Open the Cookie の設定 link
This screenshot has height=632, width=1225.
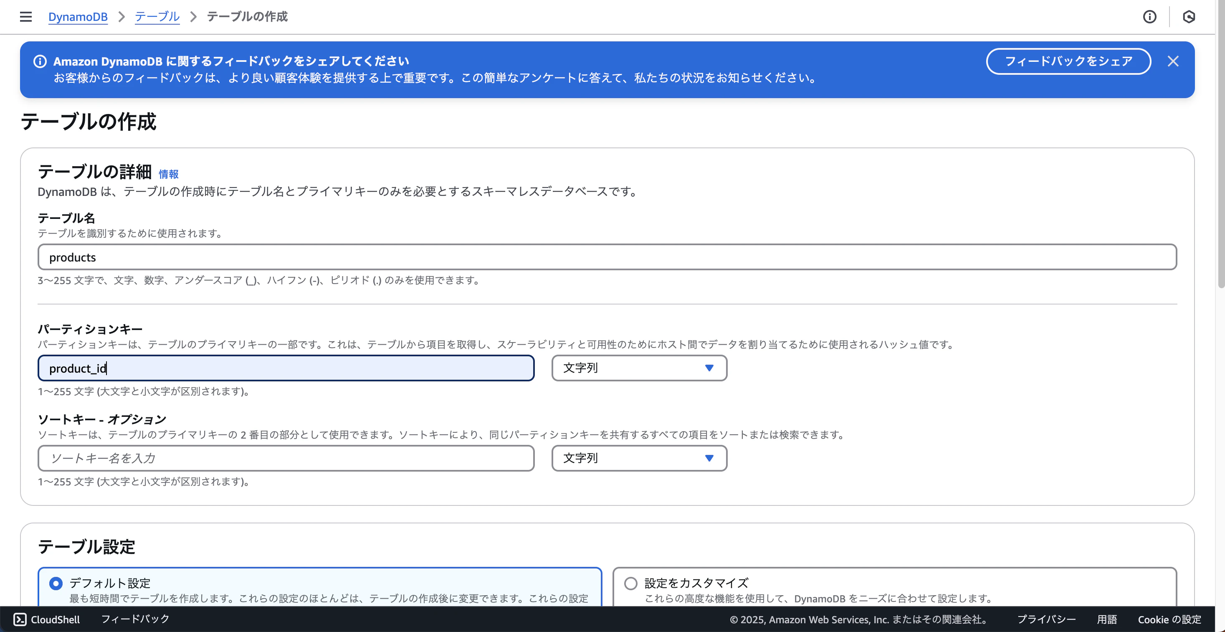tap(1170, 619)
